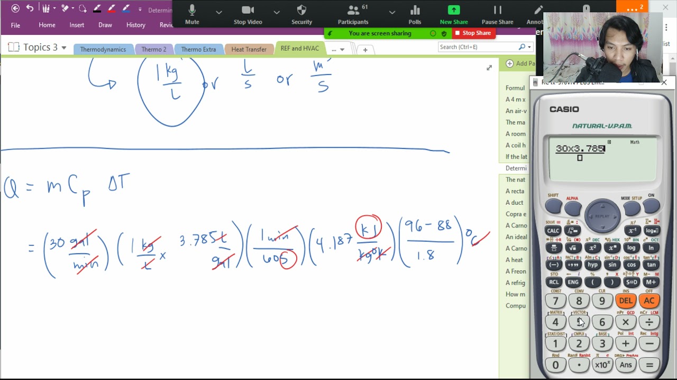Select the Lasso Select tool
The width and height of the screenshot is (677, 380).
coord(83,8)
